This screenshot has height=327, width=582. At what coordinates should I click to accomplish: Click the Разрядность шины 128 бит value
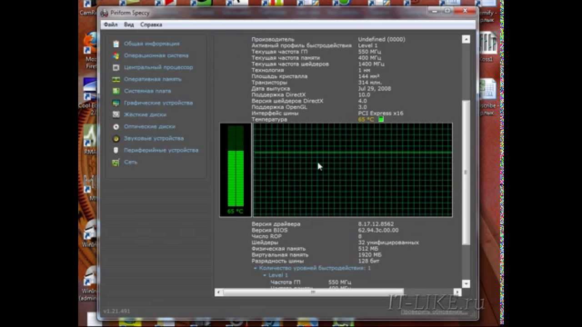point(368,261)
